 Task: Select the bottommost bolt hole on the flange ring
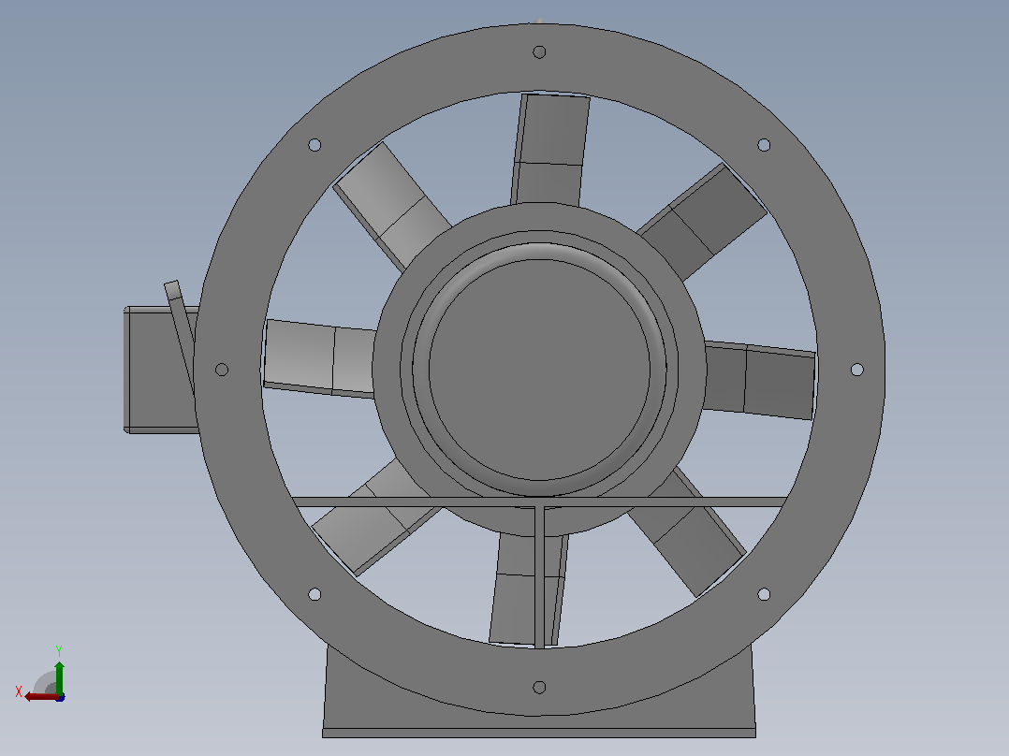pyautogui.click(x=539, y=687)
